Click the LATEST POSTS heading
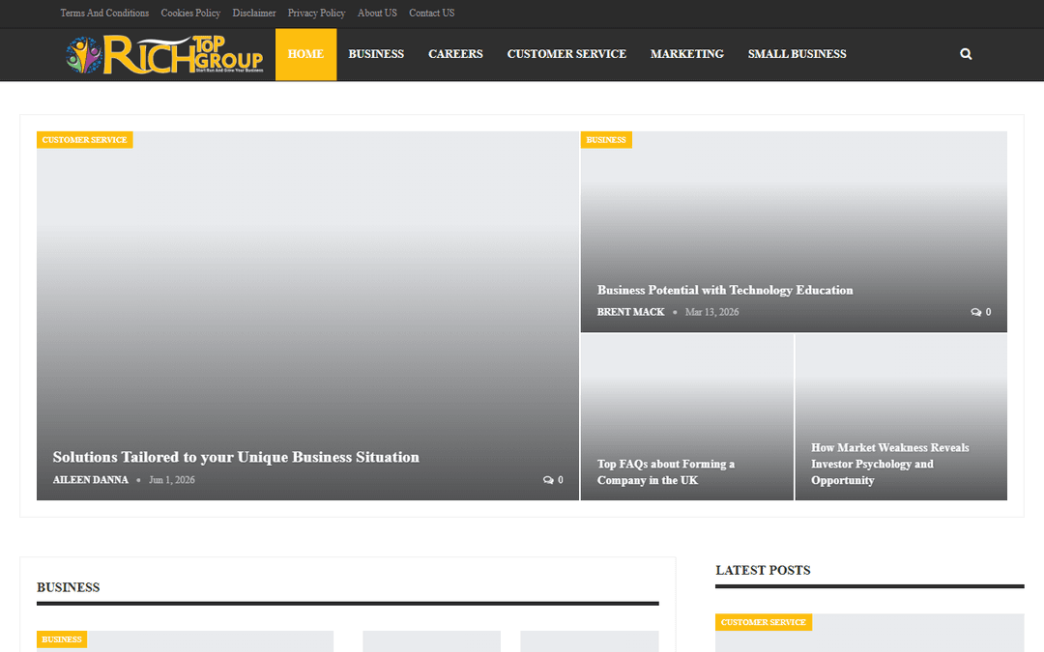The width and height of the screenshot is (1044, 652). point(763,570)
